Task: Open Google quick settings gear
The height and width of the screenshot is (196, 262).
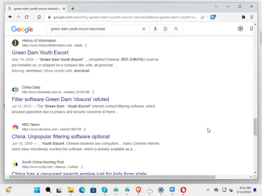Action: point(241,29)
